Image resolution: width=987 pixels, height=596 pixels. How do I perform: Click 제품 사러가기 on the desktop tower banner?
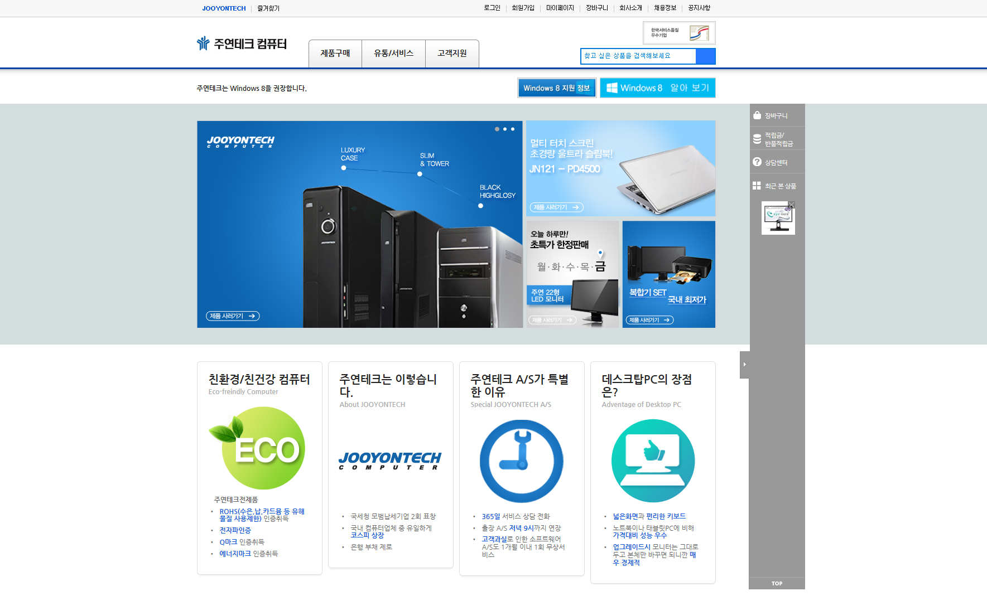point(233,316)
